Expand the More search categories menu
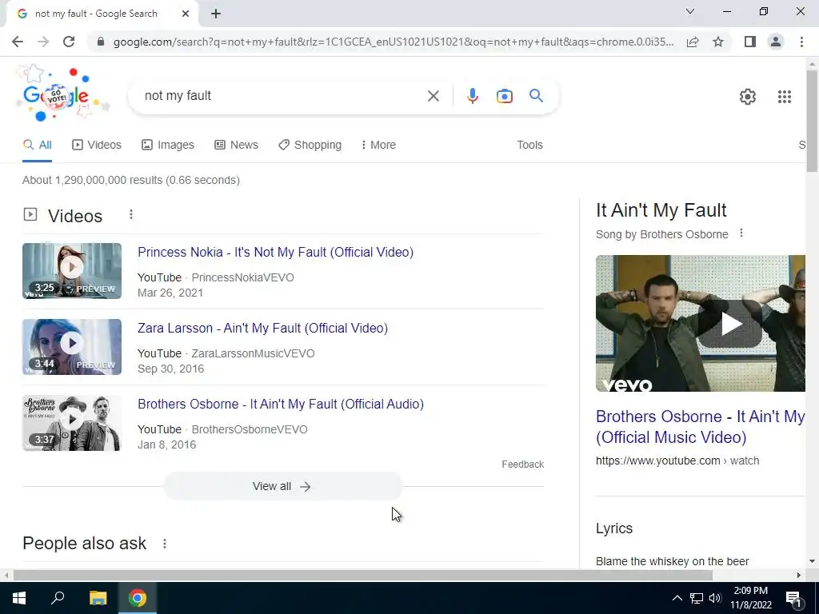The width and height of the screenshot is (819, 614). (x=378, y=146)
